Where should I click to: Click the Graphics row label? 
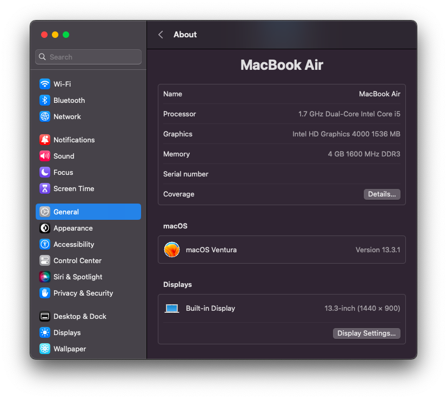coord(178,134)
